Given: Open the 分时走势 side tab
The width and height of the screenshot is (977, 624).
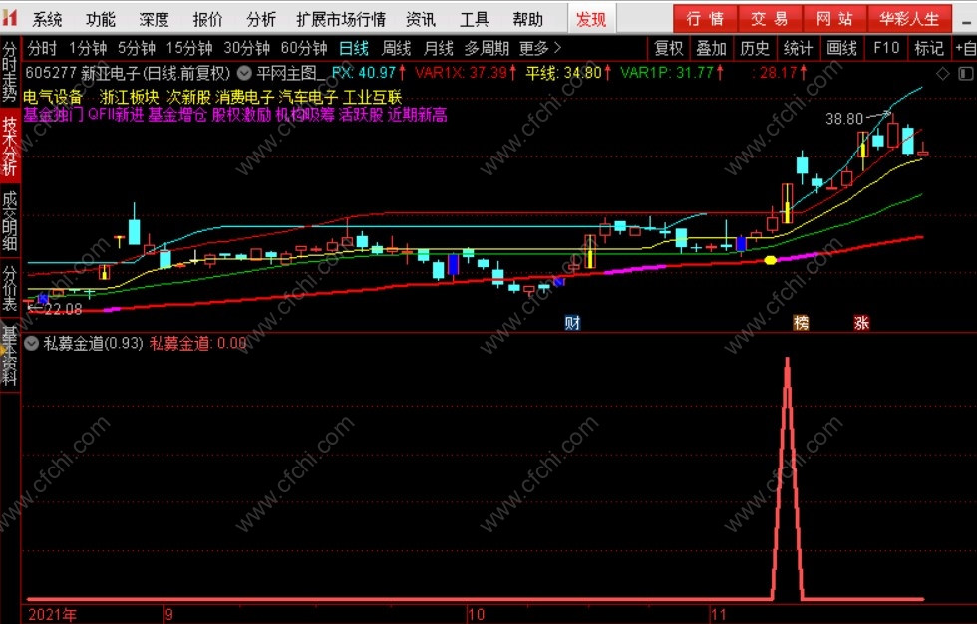Looking at the screenshot, I should click(9, 71).
